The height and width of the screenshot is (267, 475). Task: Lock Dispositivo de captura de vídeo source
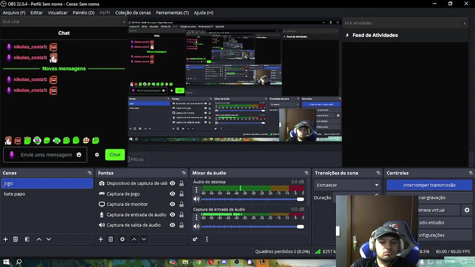tap(181, 183)
